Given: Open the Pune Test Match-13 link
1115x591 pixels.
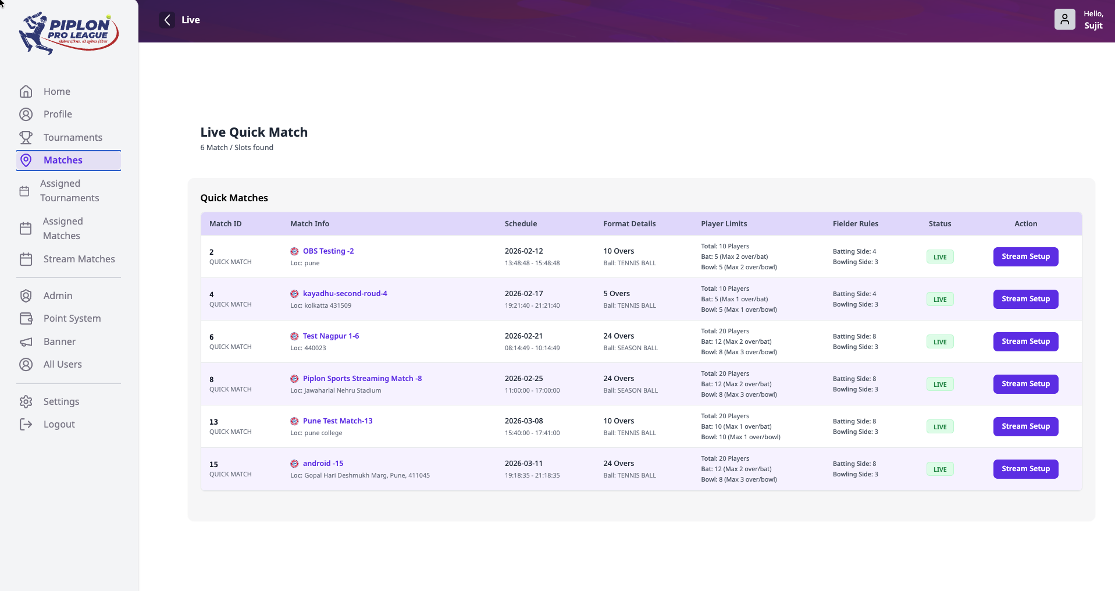Looking at the screenshot, I should tap(337, 421).
